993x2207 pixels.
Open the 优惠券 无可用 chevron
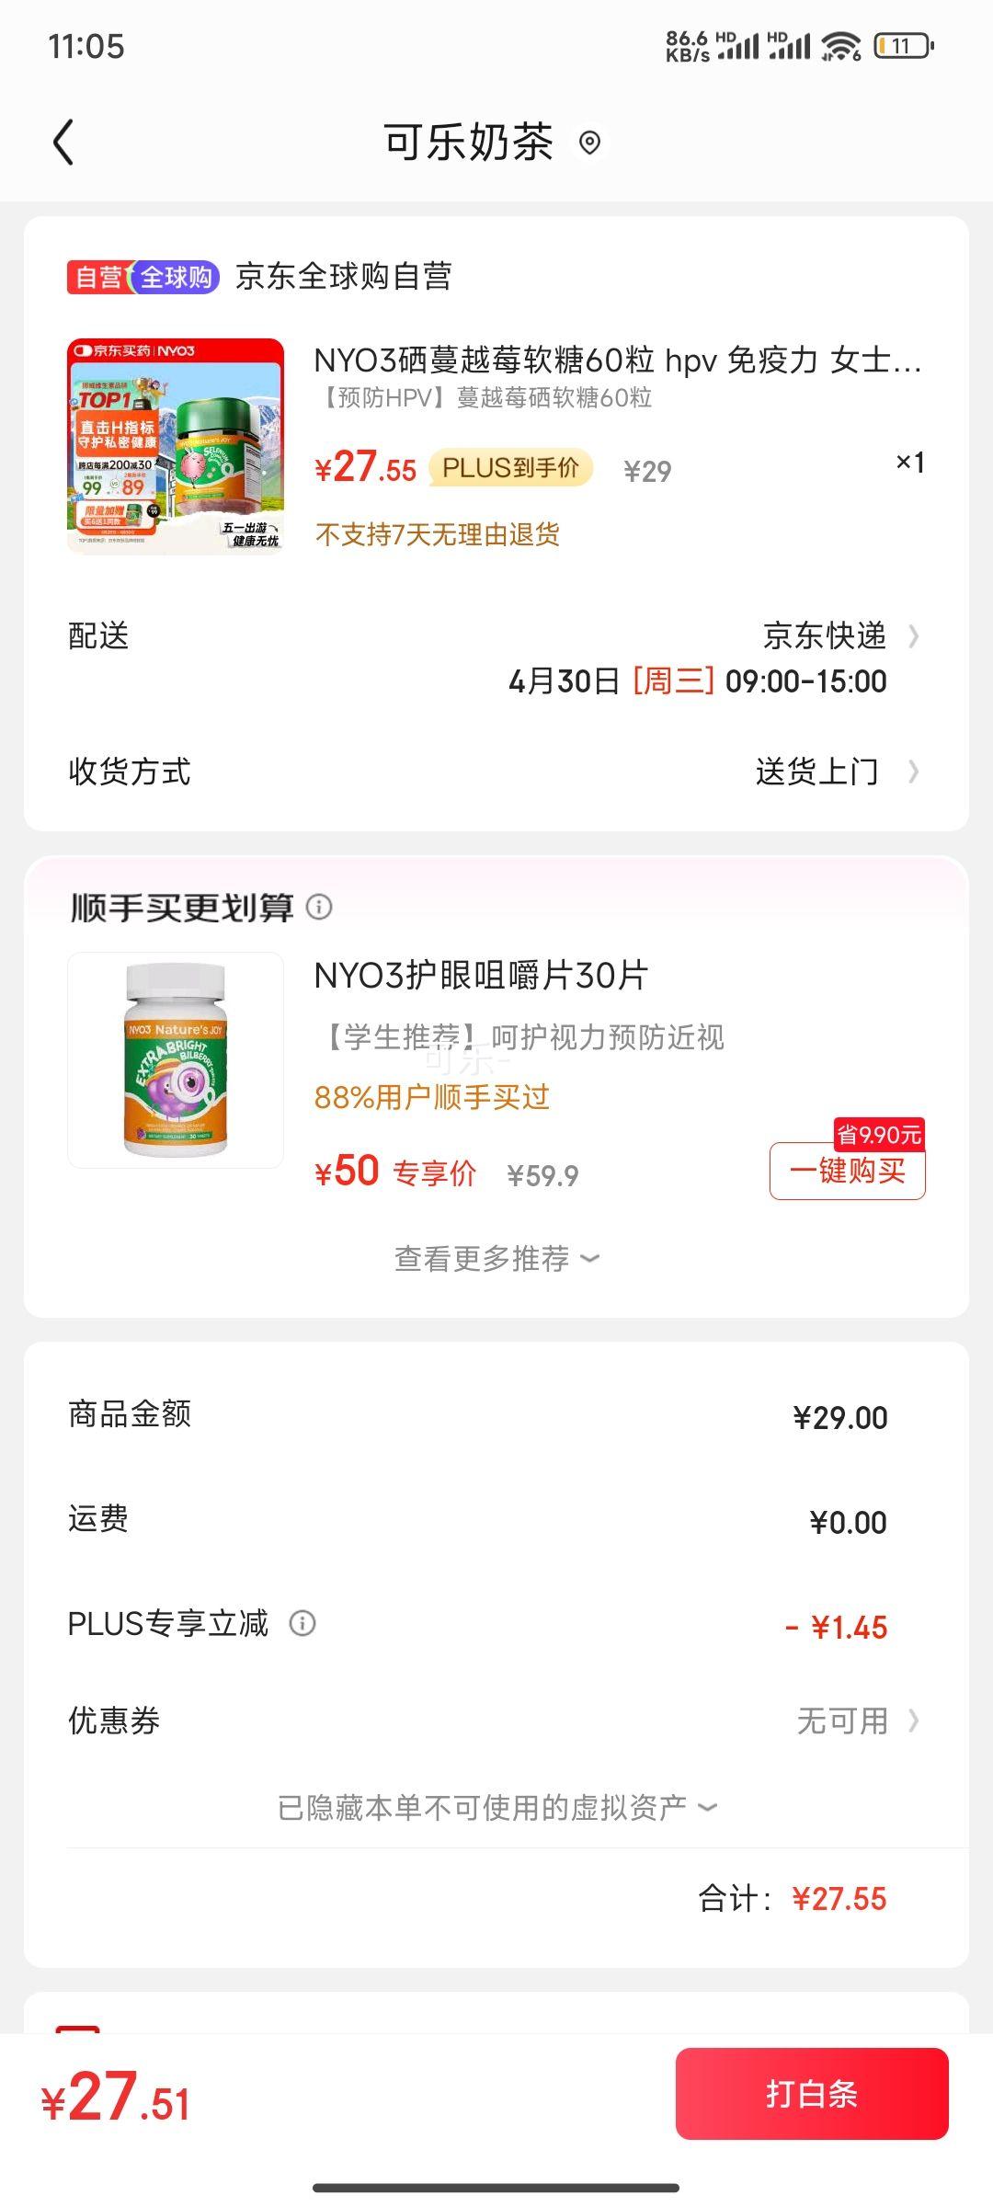click(914, 1720)
